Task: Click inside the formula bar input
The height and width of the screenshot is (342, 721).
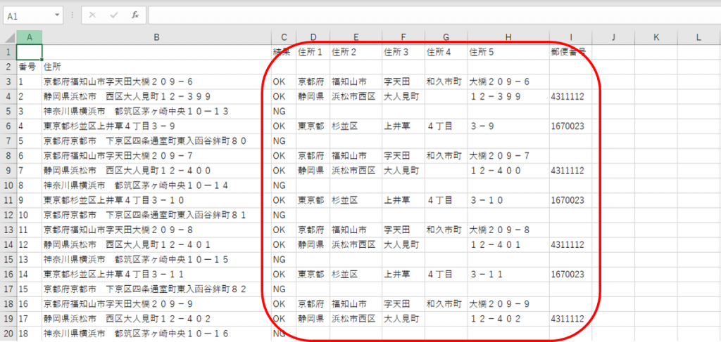Action: pyautogui.click(x=434, y=15)
